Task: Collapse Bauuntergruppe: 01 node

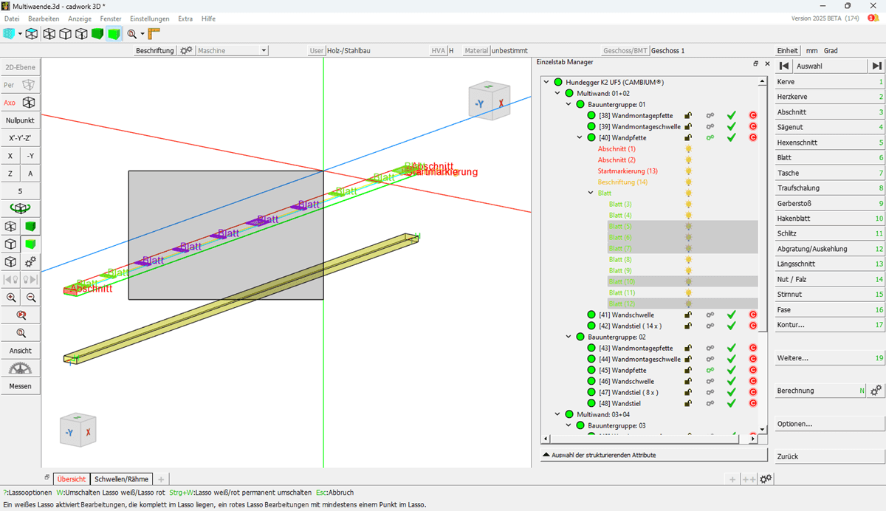Action: [569, 105]
